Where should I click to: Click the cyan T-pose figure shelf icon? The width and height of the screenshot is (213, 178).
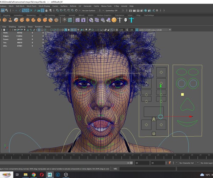point(131,20)
